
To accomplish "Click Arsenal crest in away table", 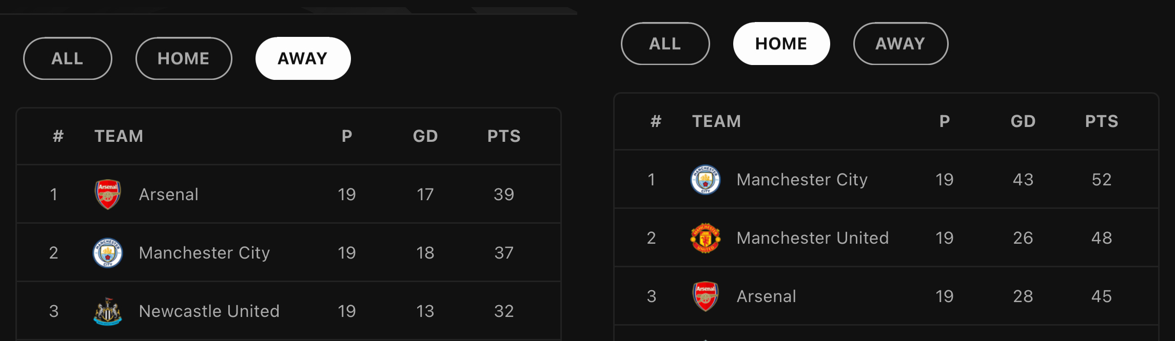I will coord(108,194).
